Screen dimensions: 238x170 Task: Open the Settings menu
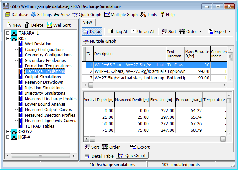(41, 15)
